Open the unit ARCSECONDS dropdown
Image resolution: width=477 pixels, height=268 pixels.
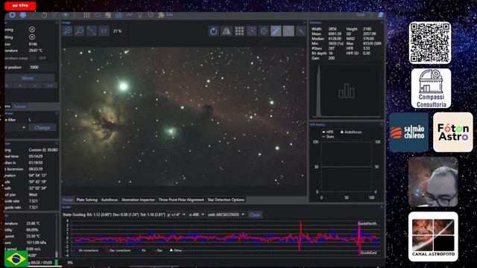[x=226, y=214]
